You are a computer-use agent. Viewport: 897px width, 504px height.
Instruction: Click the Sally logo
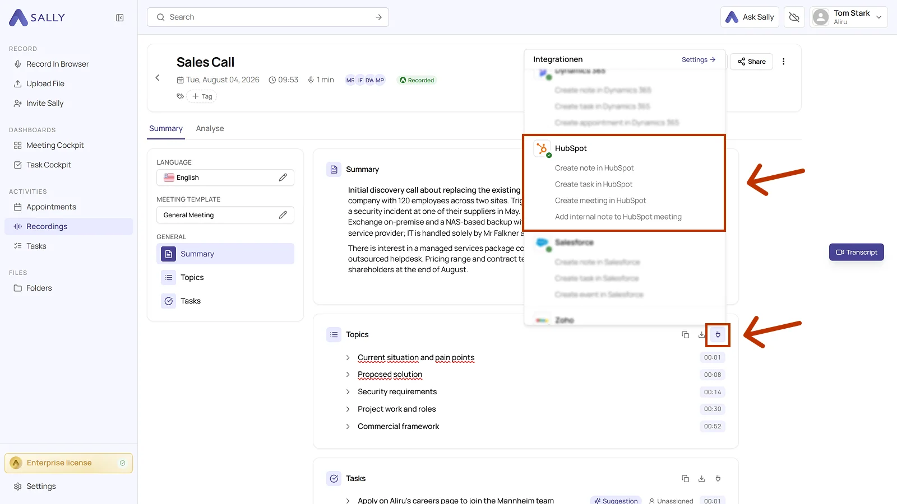click(37, 17)
